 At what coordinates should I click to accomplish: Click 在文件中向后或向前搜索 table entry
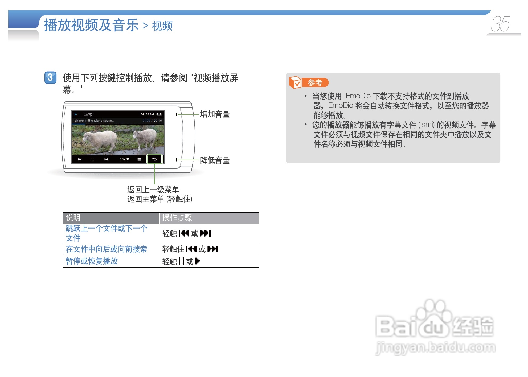coord(106,249)
